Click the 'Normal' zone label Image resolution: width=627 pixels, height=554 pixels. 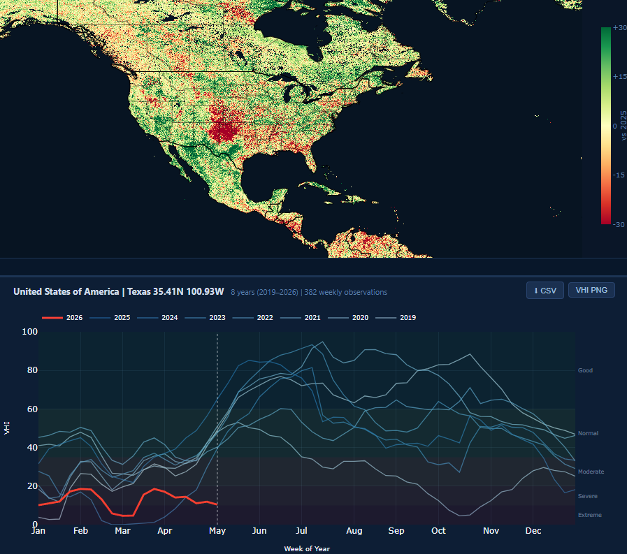(x=588, y=433)
